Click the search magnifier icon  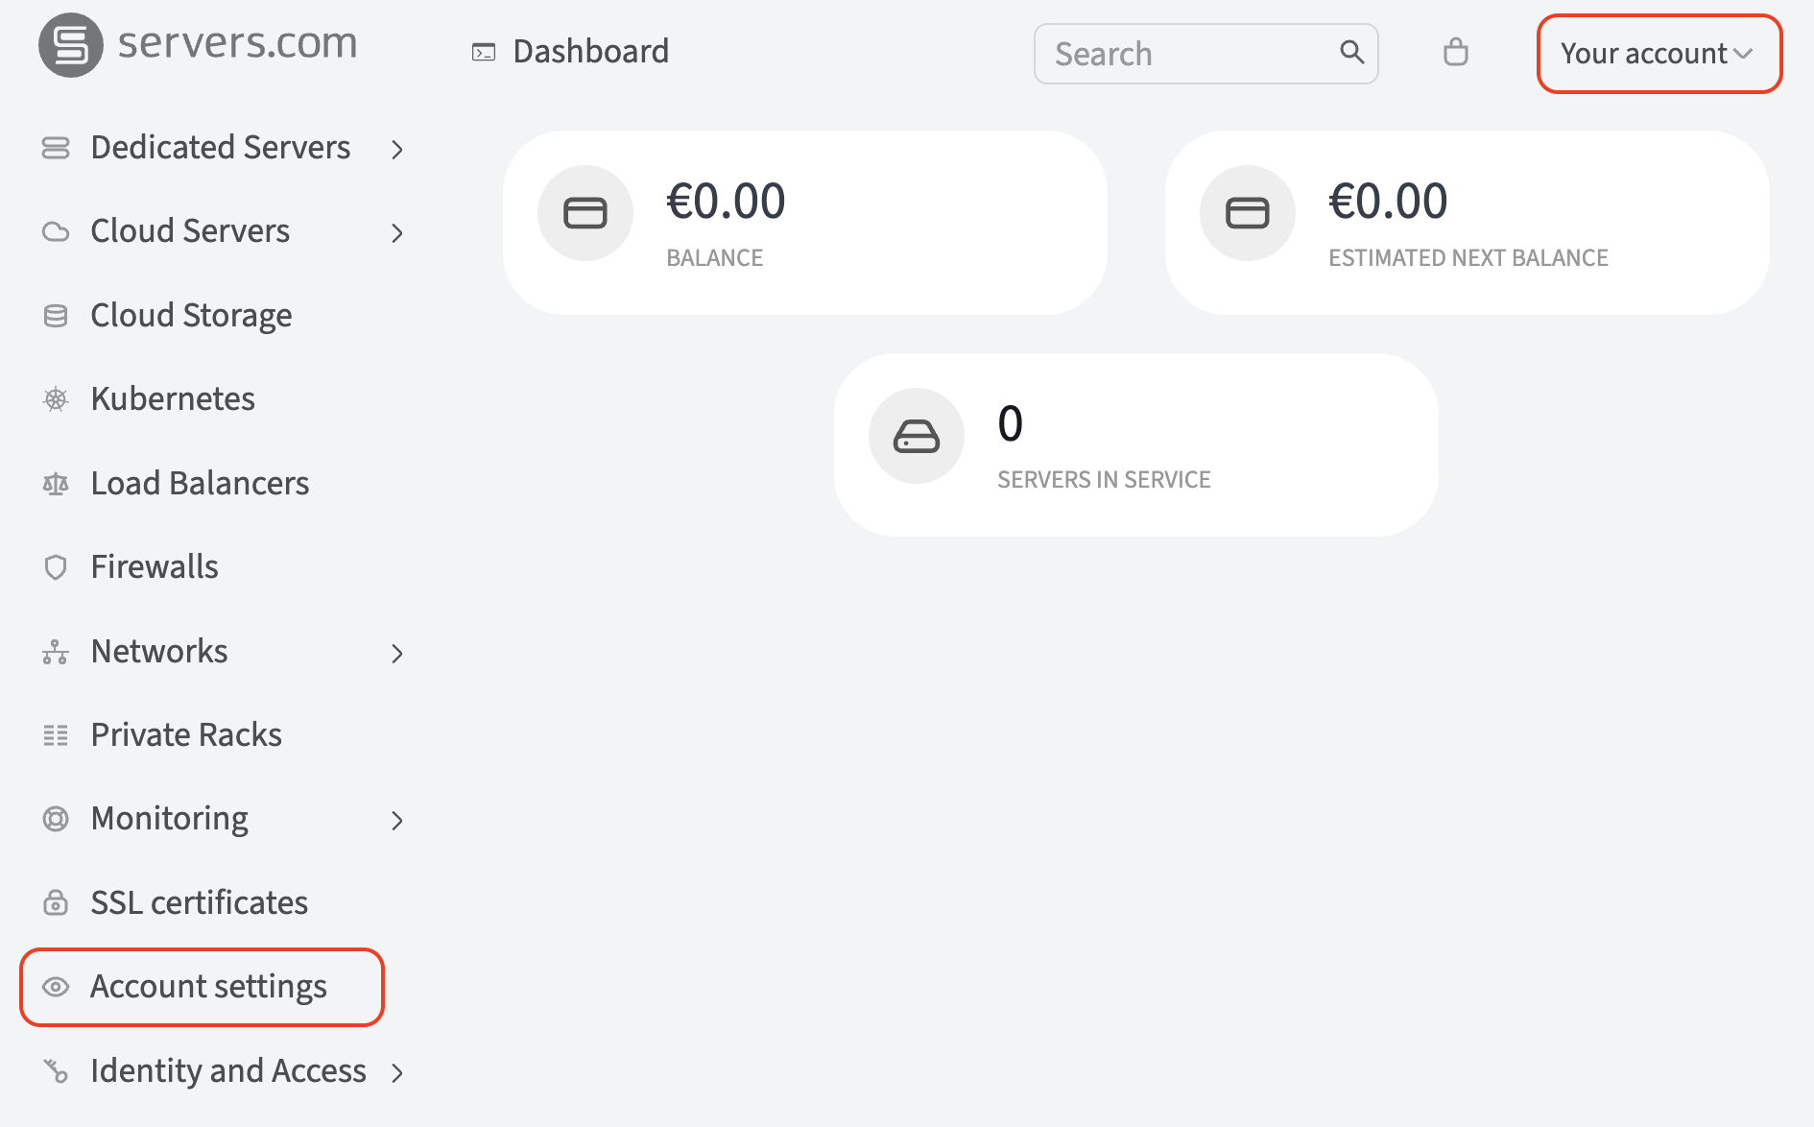pos(1351,52)
